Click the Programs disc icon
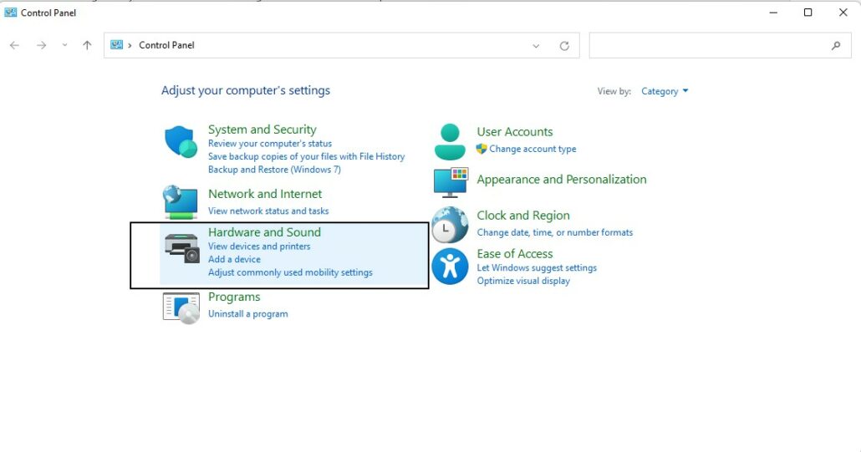This screenshot has width=861, height=452. click(181, 308)
